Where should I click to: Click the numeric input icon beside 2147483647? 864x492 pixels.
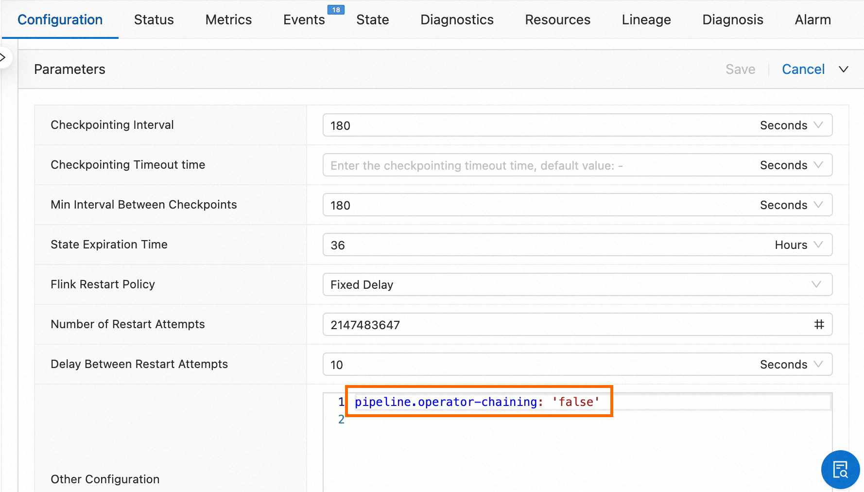click(820, 324)
